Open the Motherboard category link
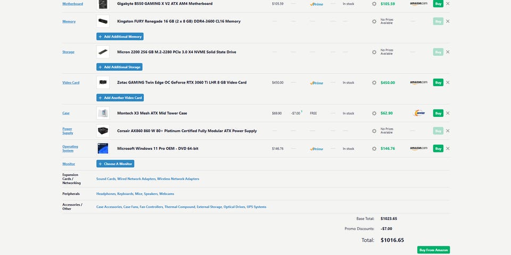The image size is (511, 255). 73,4
